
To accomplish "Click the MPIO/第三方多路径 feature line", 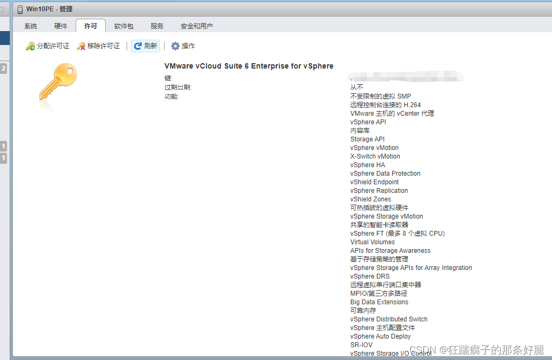I will pos(379,294).
